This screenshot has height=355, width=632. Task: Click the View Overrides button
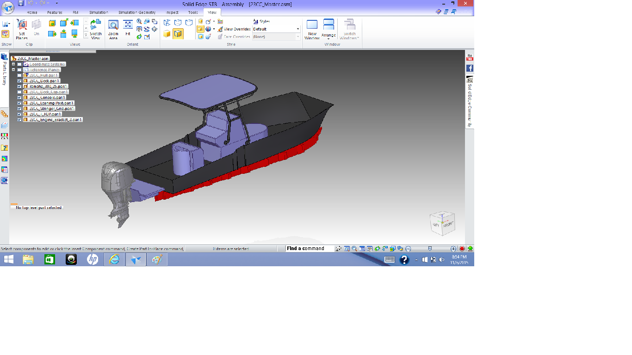(x=237, y=29)
